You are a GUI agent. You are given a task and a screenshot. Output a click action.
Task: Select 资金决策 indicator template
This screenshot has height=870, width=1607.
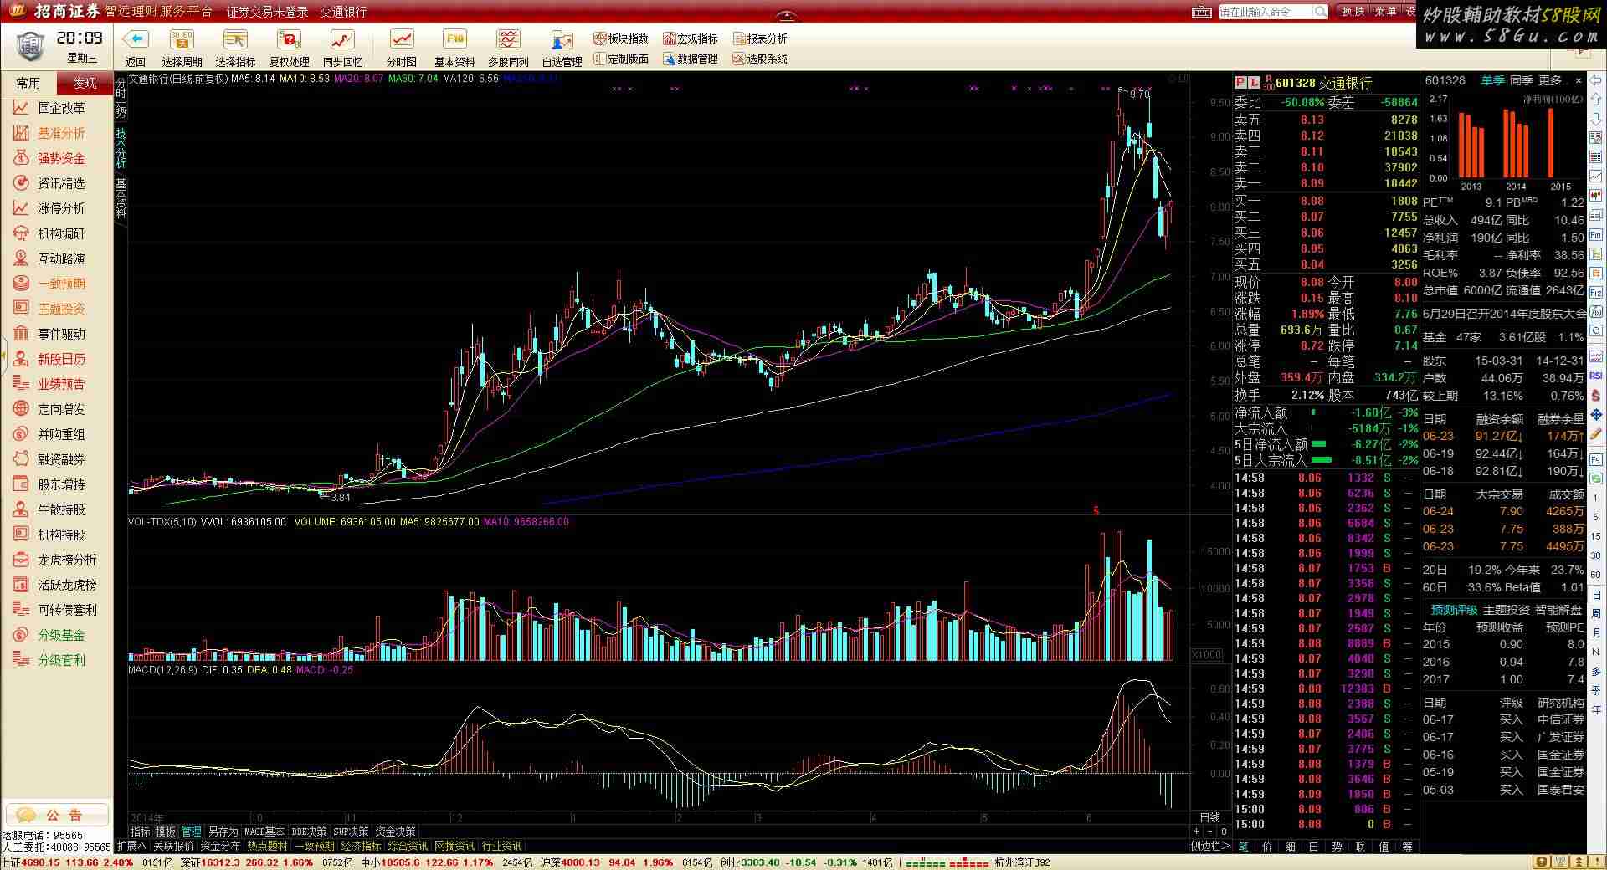point(395,832)
